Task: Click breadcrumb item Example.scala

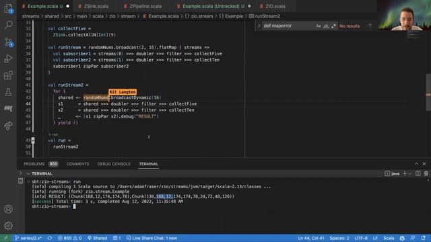Action: point(161,16)
